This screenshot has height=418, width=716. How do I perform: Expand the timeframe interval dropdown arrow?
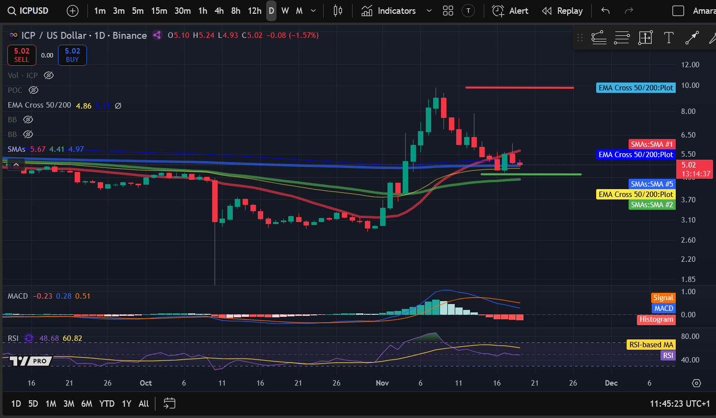click(x=313, y=11)
